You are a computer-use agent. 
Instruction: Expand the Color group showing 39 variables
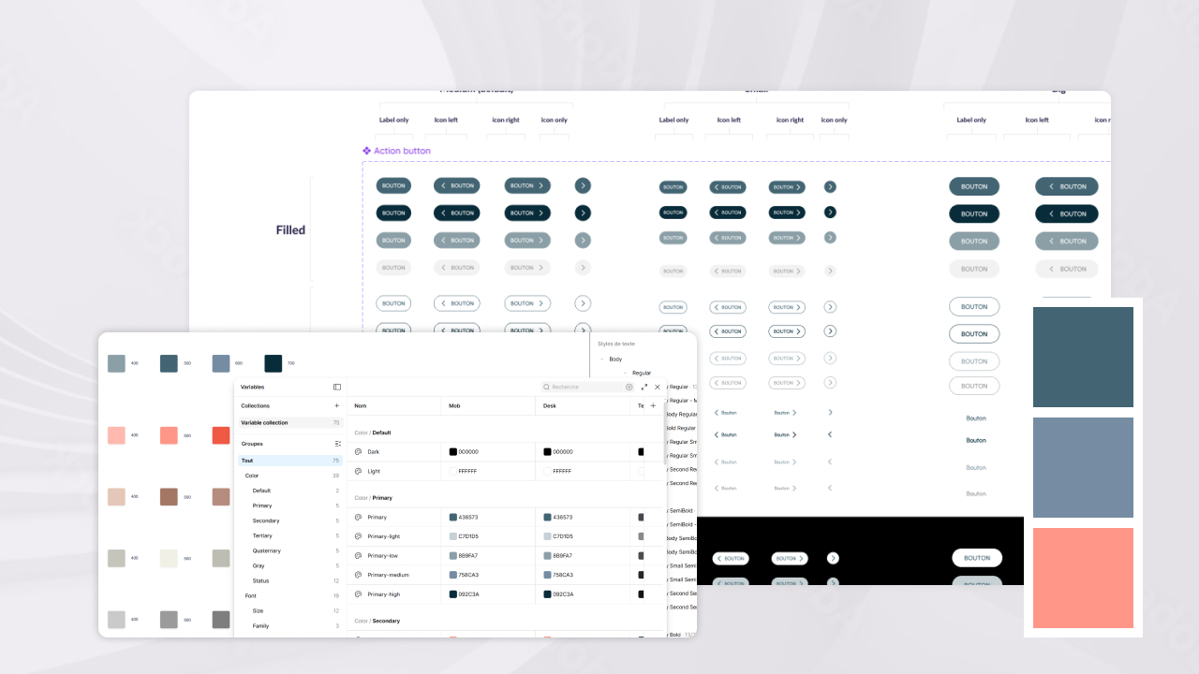(252, 476)
